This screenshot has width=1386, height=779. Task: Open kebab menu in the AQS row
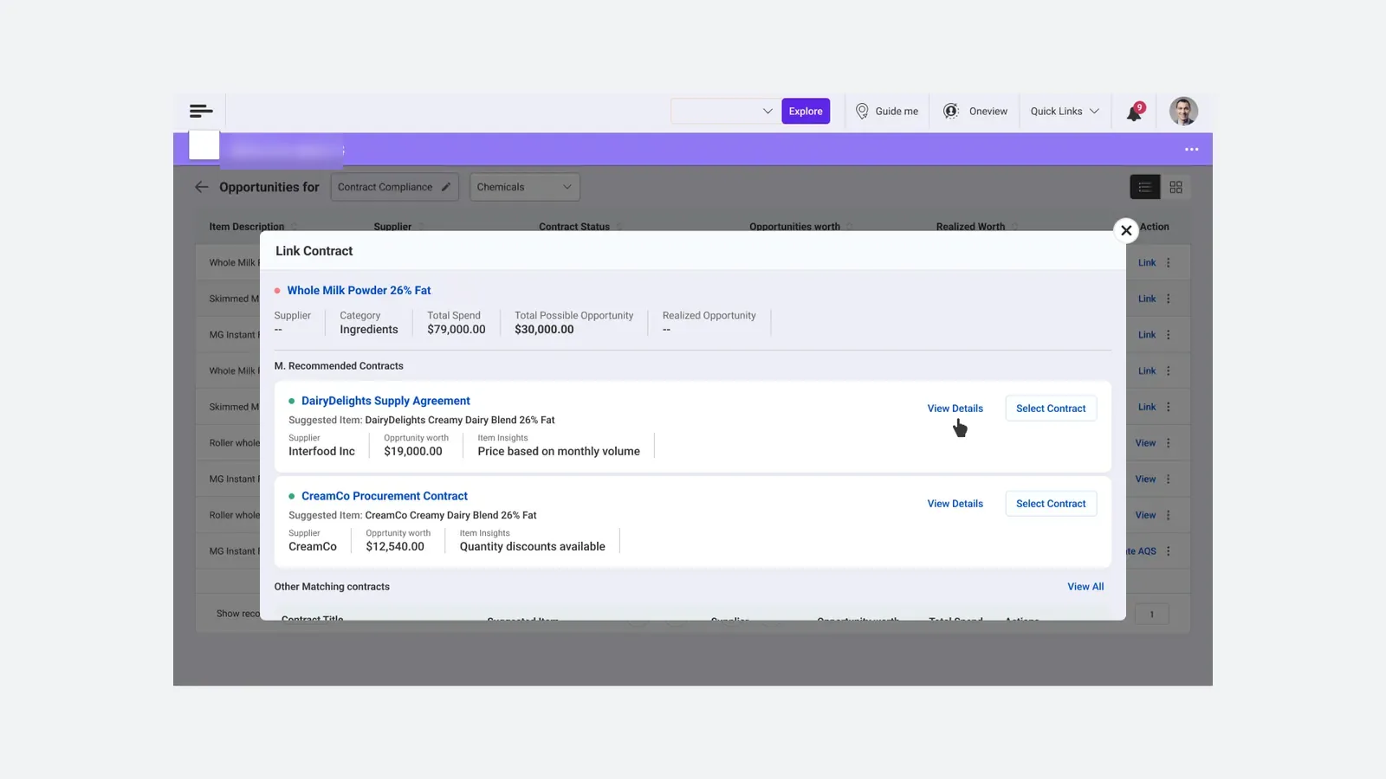click(x=1169, y=551)
